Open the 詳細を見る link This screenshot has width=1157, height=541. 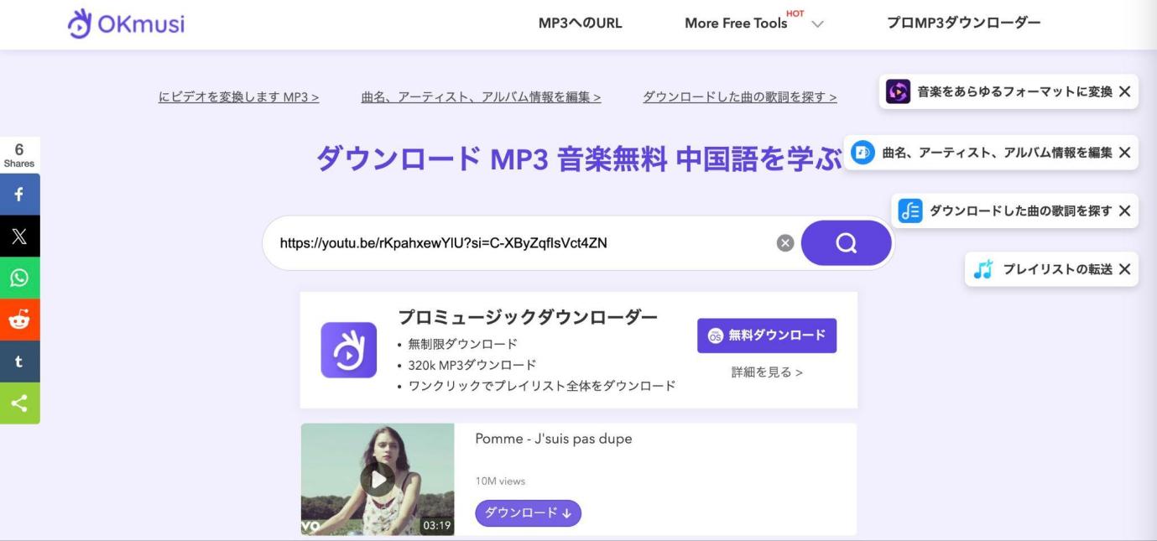point(767,372)
